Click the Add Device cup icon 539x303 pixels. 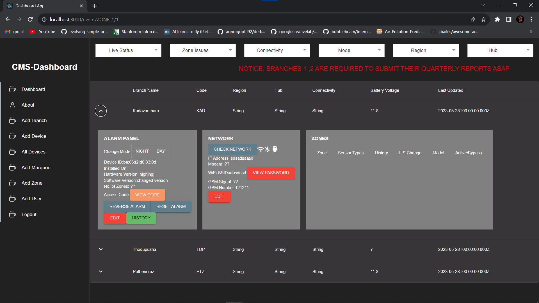12,136
